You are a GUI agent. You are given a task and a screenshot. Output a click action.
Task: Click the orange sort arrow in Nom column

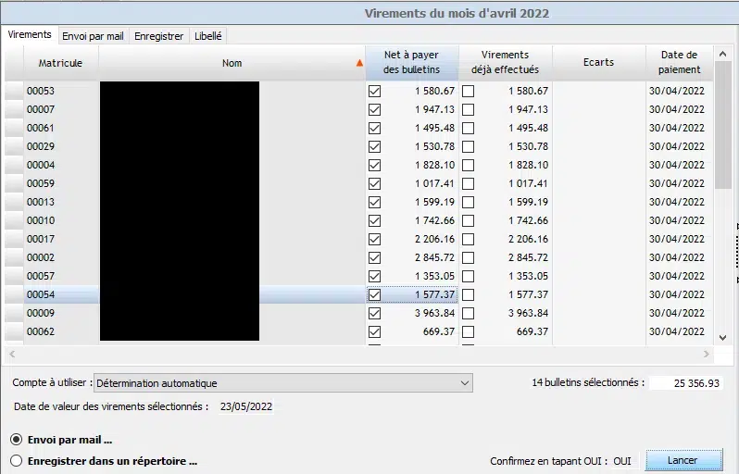point(359,63)
